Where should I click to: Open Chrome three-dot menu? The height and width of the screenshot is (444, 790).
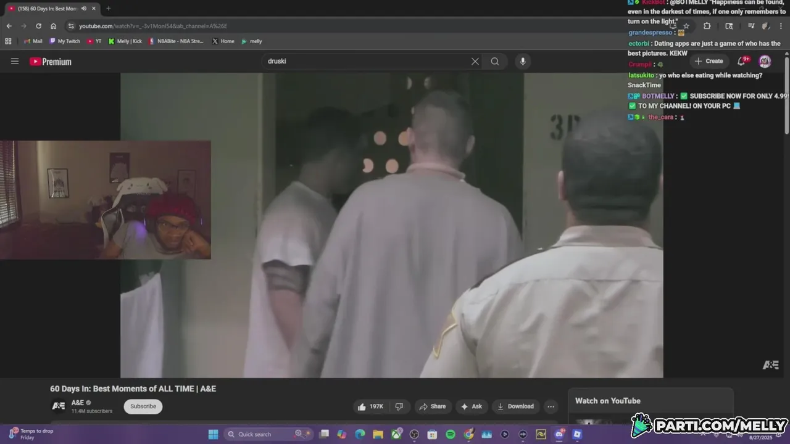point(781,26)
